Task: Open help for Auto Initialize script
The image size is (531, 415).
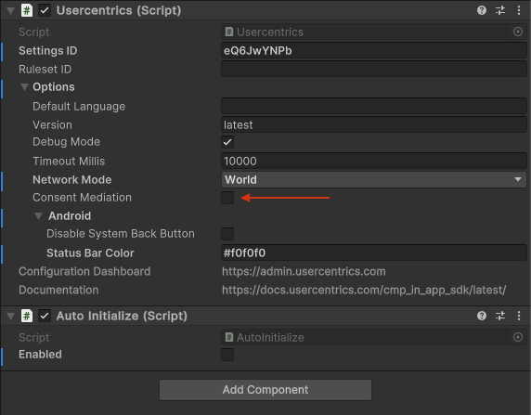Action: [482, 316]
